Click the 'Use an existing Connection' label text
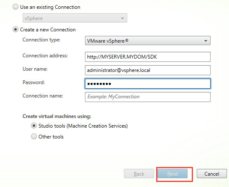229x187 pixels. [50, 7]
